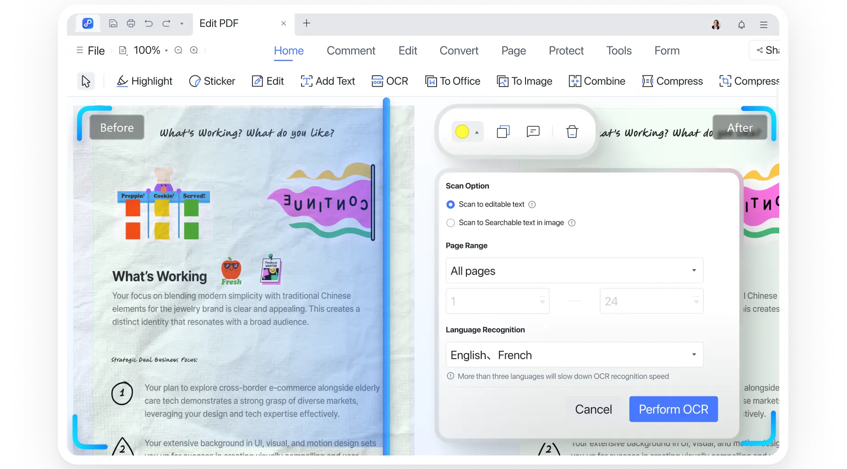Screen dimensions: 847x469
Task: Select the cursor pointer tool
Action: click(86, 81)
